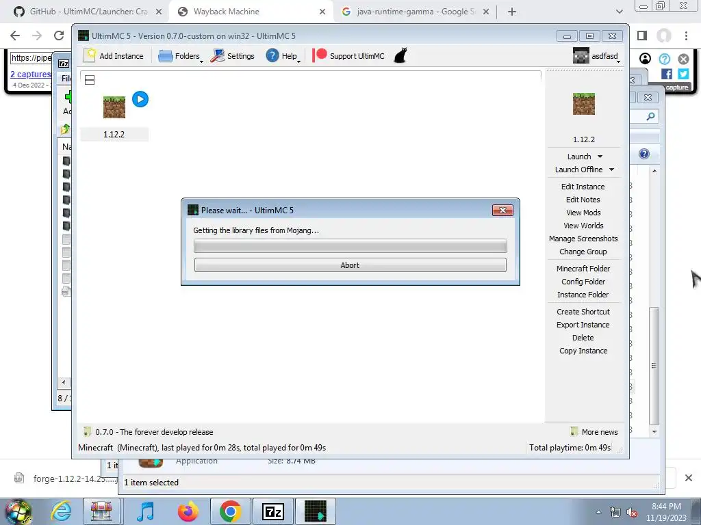Share capture on Twitter
The width and height of the screenshot is (701, 525).
[x=683, y=74]
